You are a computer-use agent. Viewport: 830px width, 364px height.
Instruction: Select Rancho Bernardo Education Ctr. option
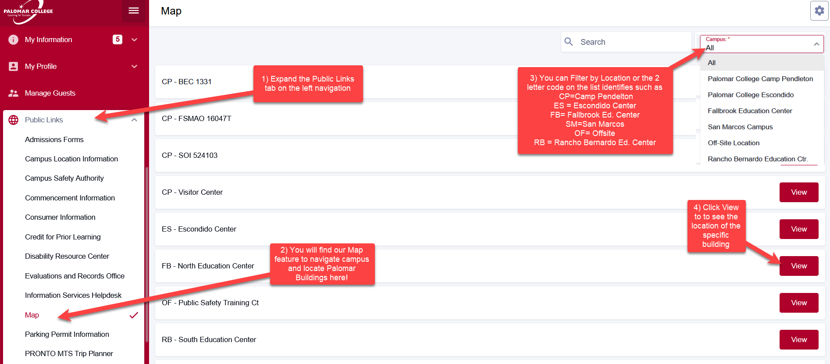(762, 159)
